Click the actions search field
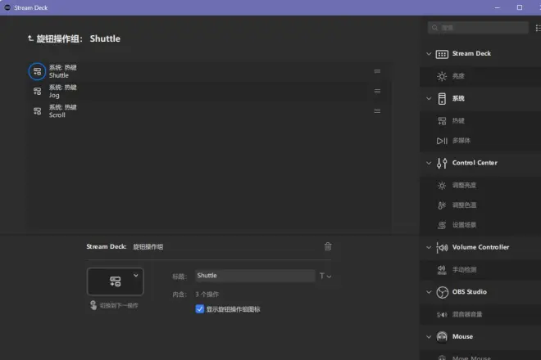This screenshot has width=541, height=360. (x=478, y=28)
